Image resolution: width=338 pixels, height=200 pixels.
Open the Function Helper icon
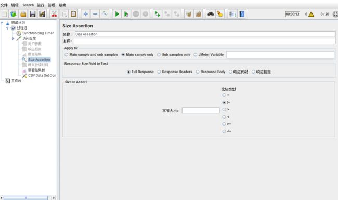point(232,14)
